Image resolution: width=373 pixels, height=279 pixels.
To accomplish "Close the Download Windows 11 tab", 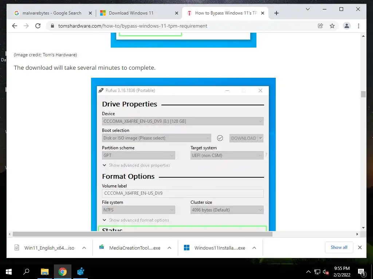I will (177, 13).
